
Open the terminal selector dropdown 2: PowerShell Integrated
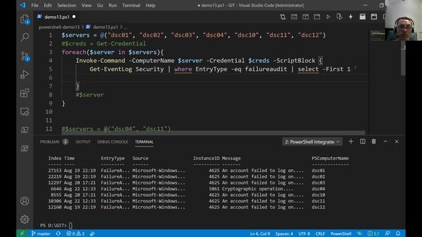point(312,142)
